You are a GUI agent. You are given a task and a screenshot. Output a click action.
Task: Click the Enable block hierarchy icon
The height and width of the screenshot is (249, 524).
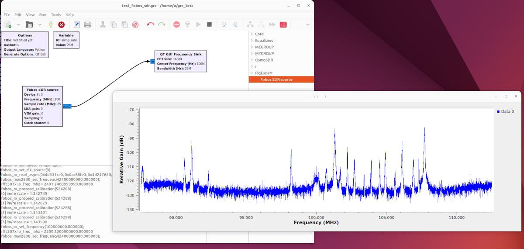click(250, 24)
